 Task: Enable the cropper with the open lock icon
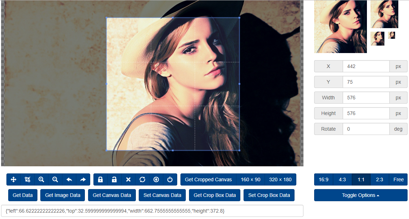(114, 179)
